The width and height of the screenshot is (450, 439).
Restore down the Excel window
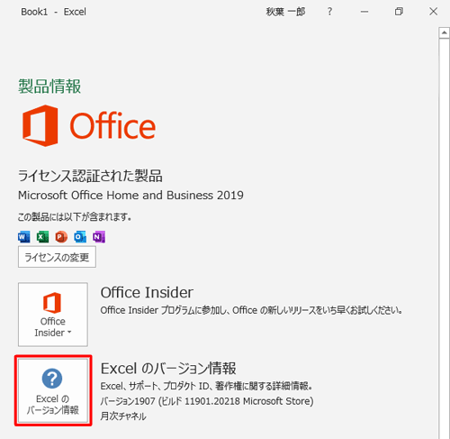(x=399, y=12)
